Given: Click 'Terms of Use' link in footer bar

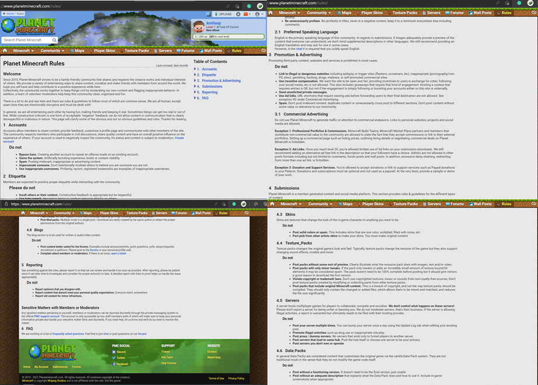Looking at the screenshot, I should pos(216,378).
